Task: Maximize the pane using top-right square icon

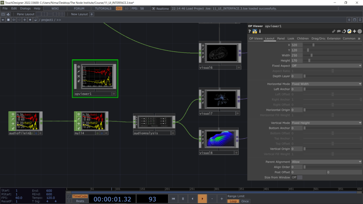Action: point(354,20)
